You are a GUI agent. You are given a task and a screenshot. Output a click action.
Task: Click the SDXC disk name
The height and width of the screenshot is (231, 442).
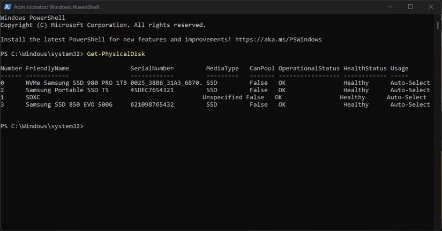click(33, 98)
